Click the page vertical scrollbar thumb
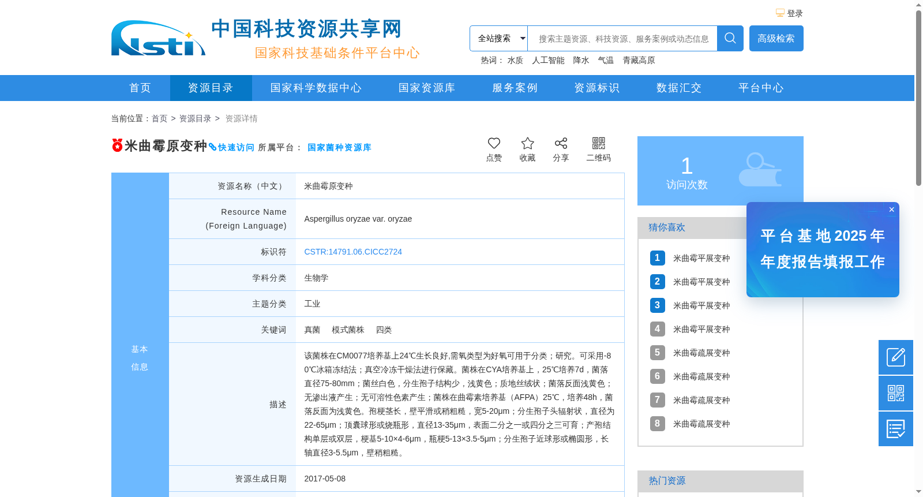Screen dimensions: 923x497 (x=918, y=98)
